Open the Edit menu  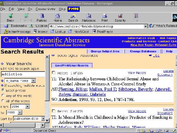[12, 9]
